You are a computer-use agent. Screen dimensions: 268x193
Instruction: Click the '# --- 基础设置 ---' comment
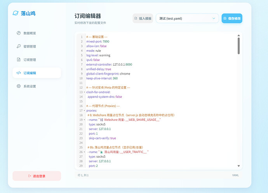[x=97, y=37]
